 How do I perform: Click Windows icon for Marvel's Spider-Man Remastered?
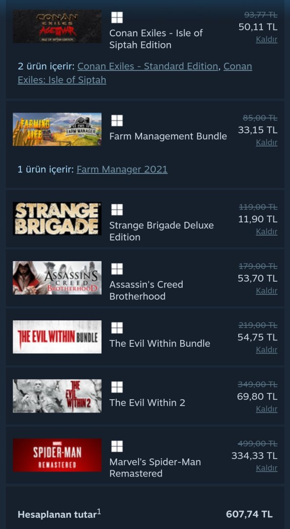117,446
